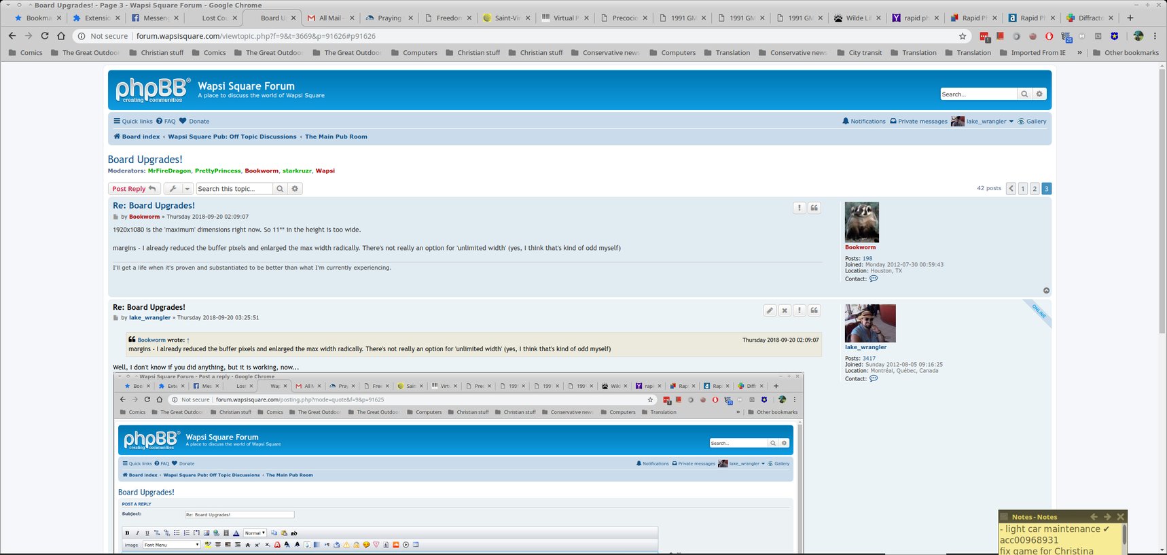This screenshot has width=1167, height=555.
Task: Open the Quick links menu
Action: [x=133, y=122]
